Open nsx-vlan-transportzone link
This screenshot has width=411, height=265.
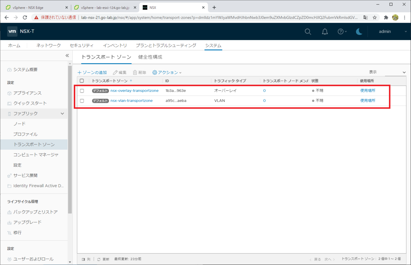coord(132,100)
